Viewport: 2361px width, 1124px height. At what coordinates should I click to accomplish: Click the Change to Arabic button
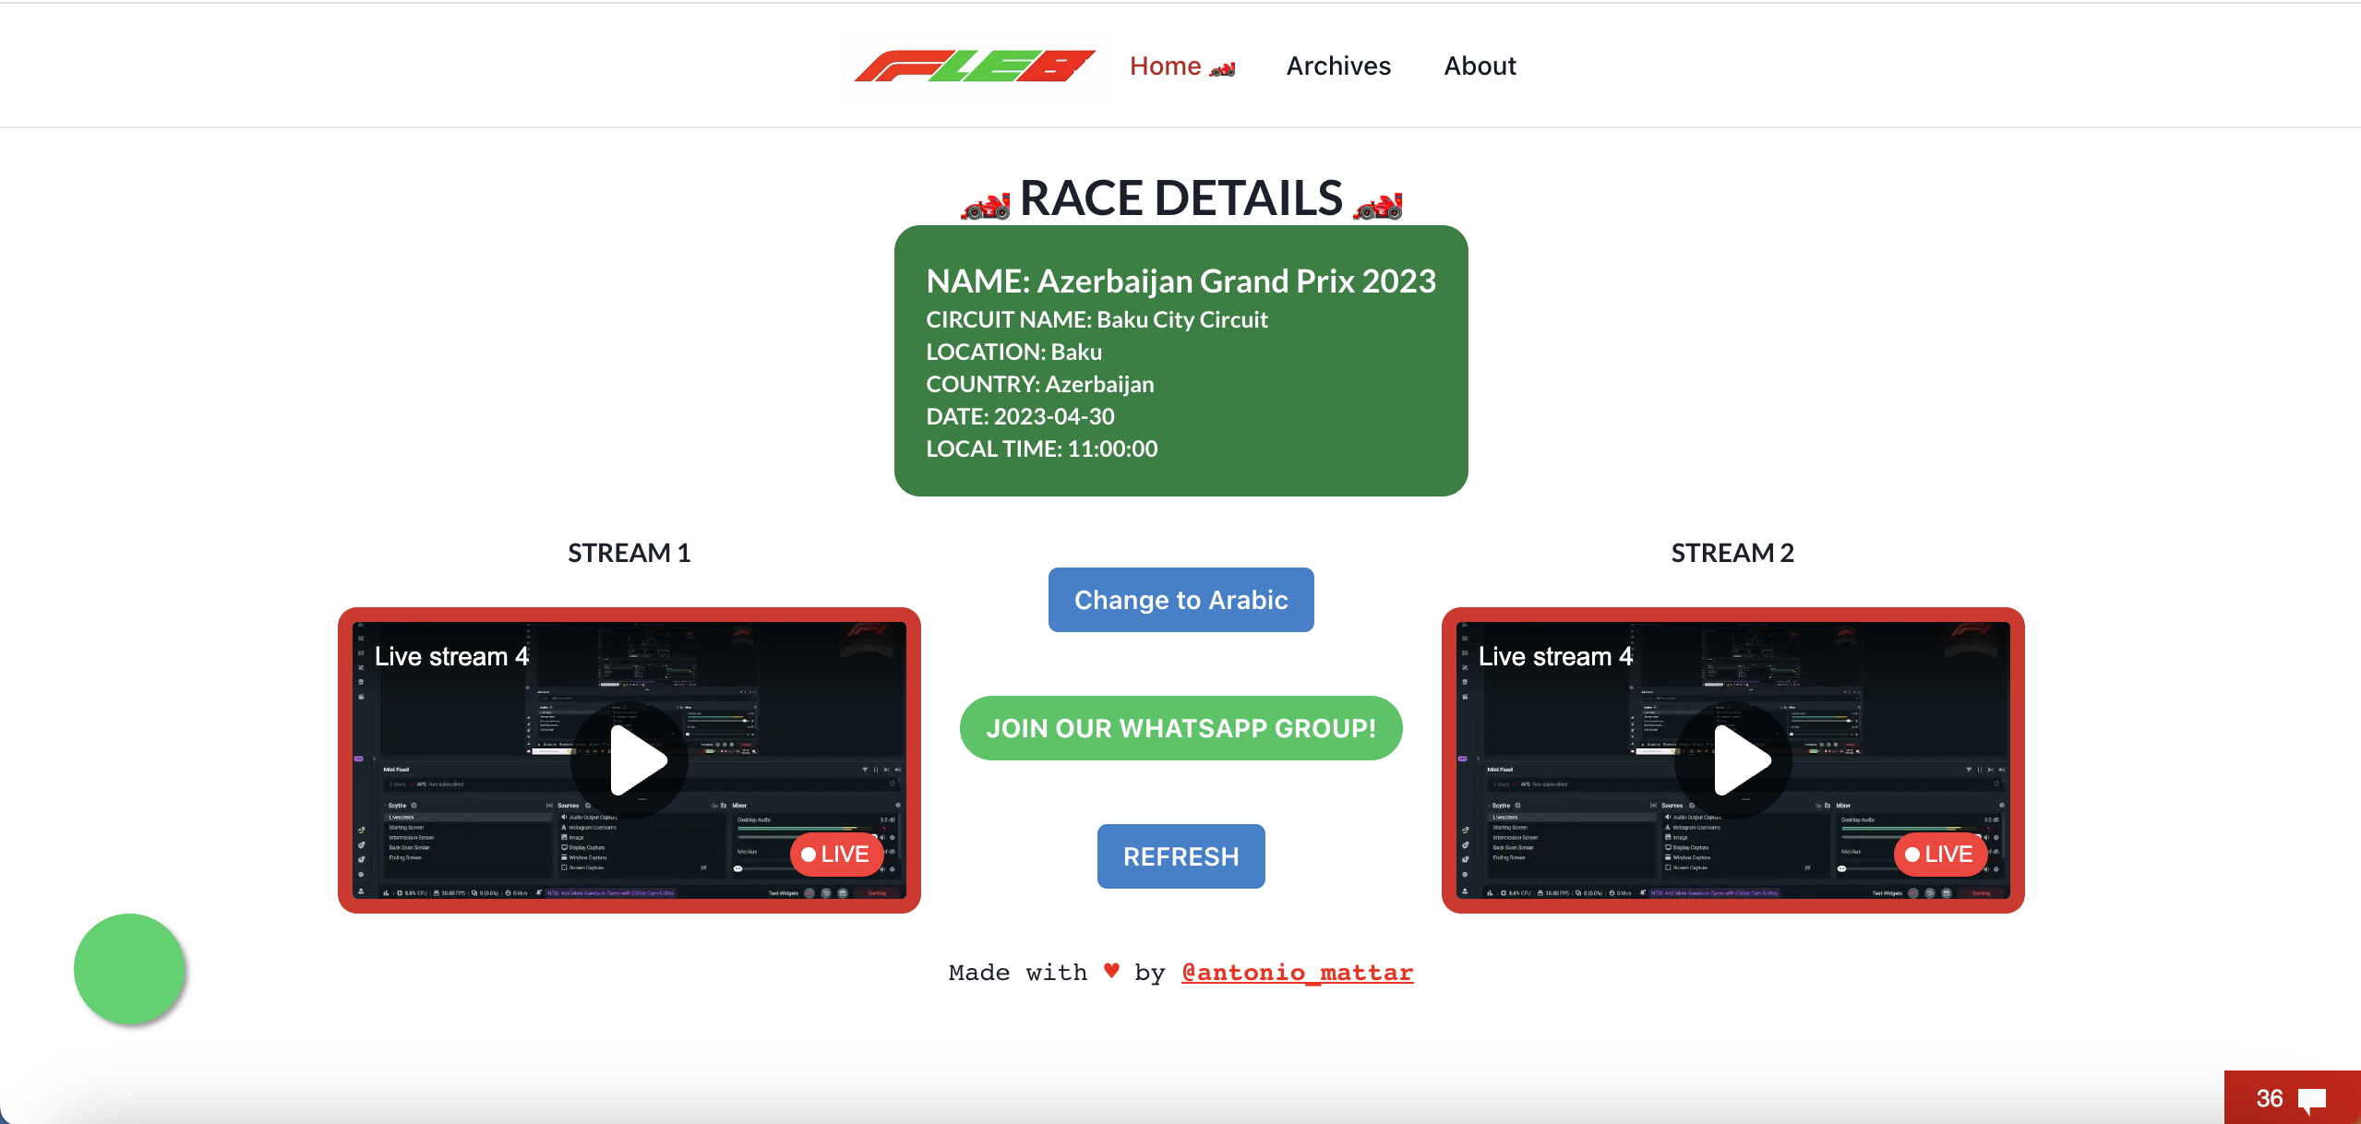(1180, 599)
